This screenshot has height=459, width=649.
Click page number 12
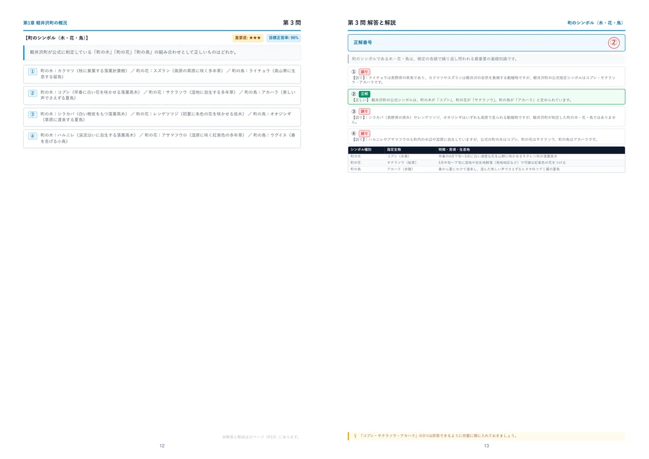162,446
